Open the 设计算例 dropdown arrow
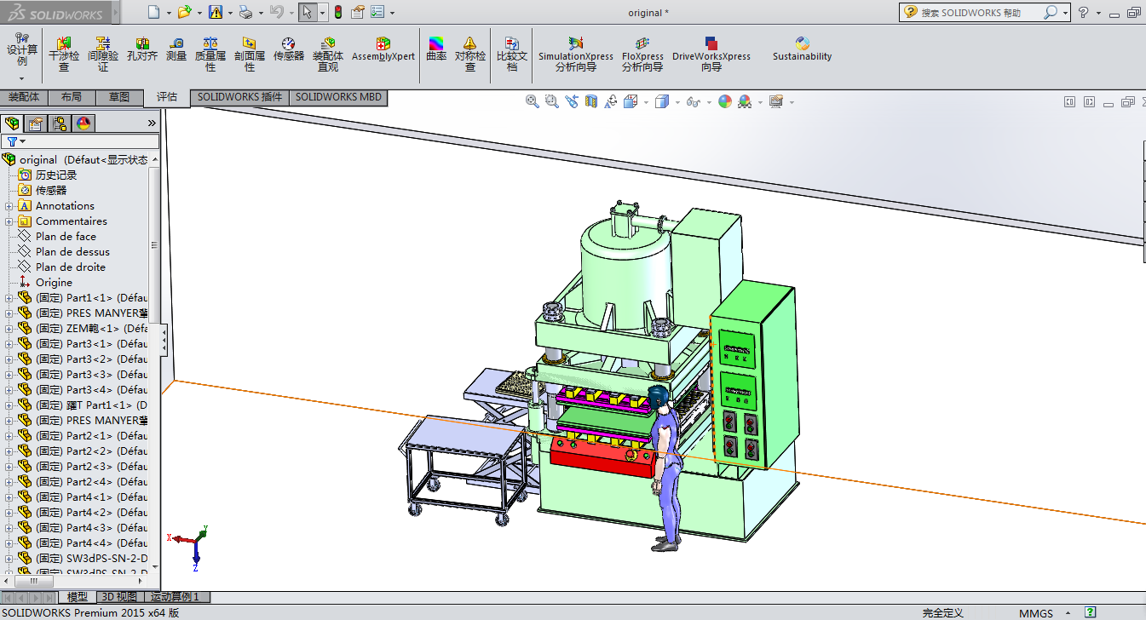1146x620 pixels. (x=22, y=78)
